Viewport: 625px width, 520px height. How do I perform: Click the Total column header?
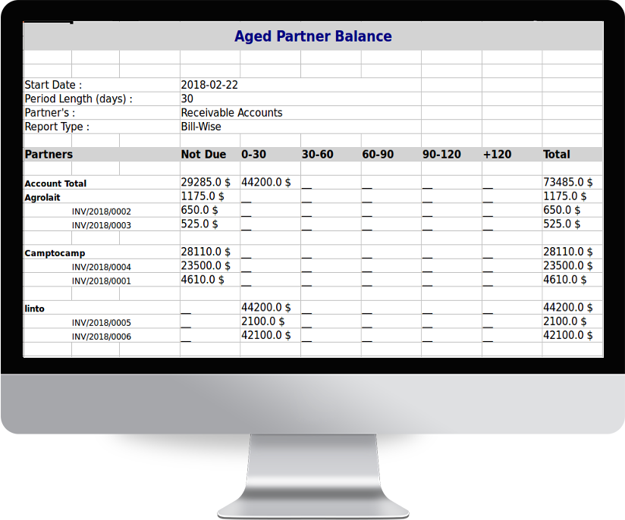point(557,155)
